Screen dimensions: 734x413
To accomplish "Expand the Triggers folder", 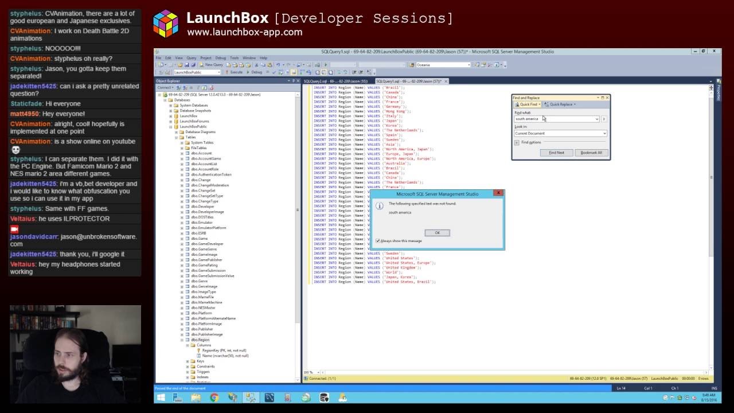I will (188, 372).
